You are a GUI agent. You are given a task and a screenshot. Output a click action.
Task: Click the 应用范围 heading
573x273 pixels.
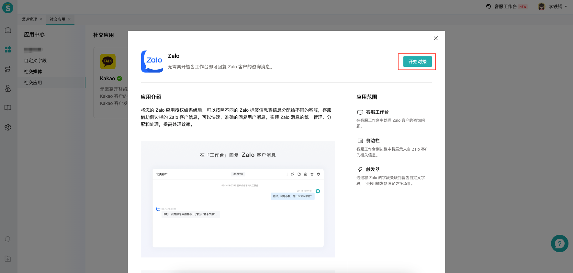click(367, 97)
